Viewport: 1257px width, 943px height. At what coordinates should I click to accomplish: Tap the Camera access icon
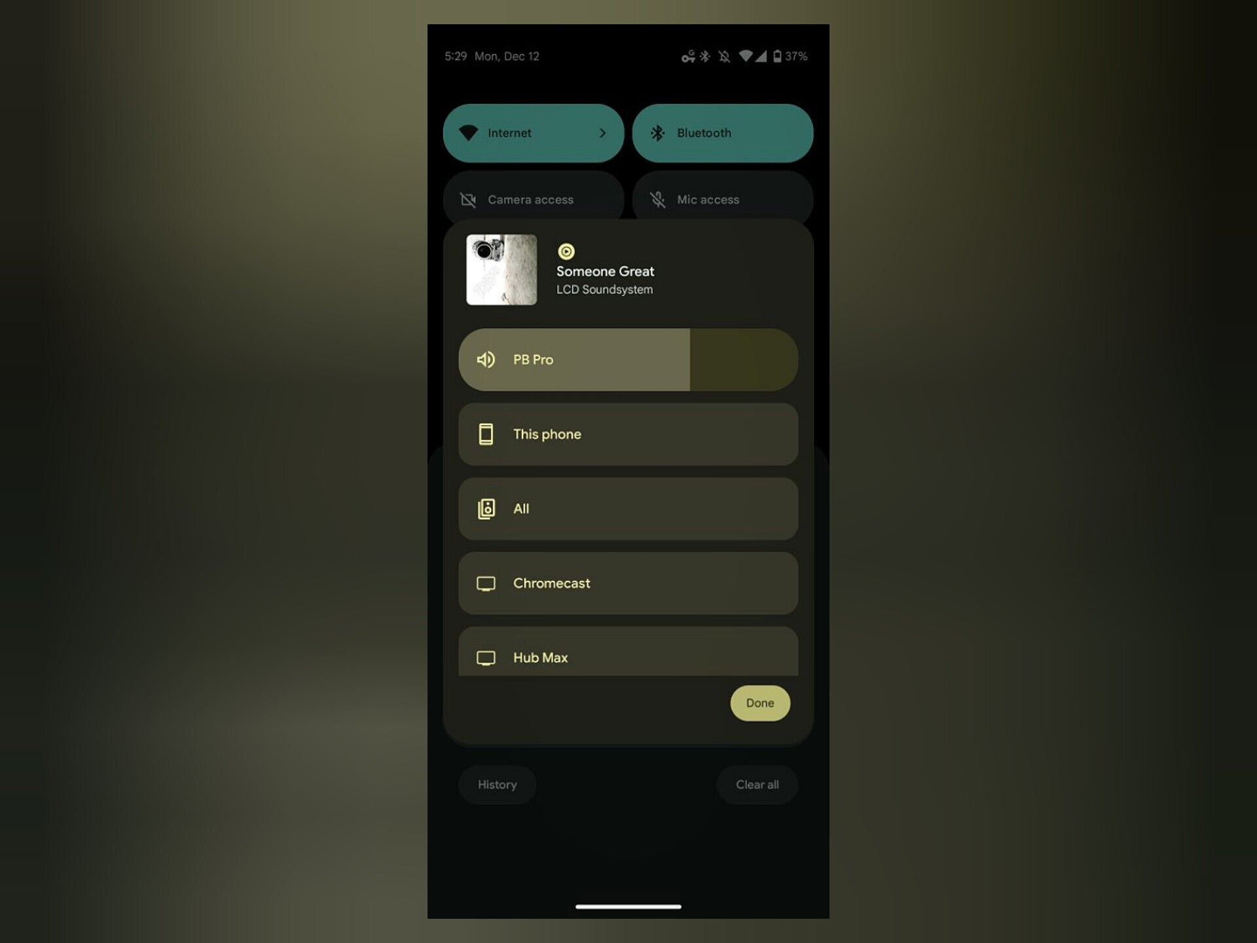(x=468, y=198)
